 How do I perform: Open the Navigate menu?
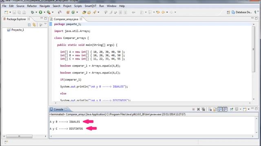[x=44, y=6]
